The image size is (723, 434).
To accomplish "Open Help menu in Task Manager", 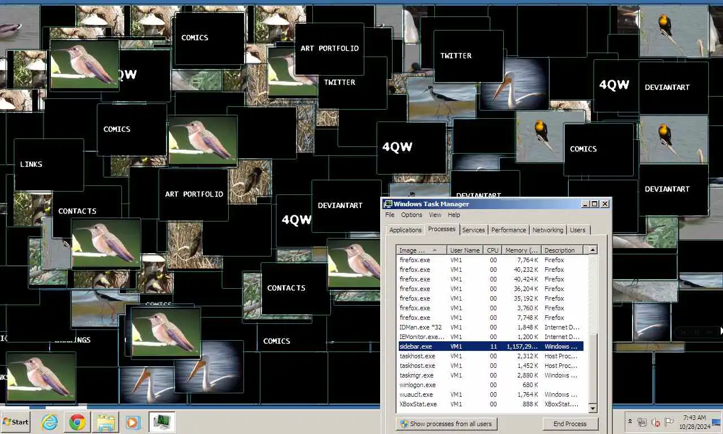I will pos(454,215).
